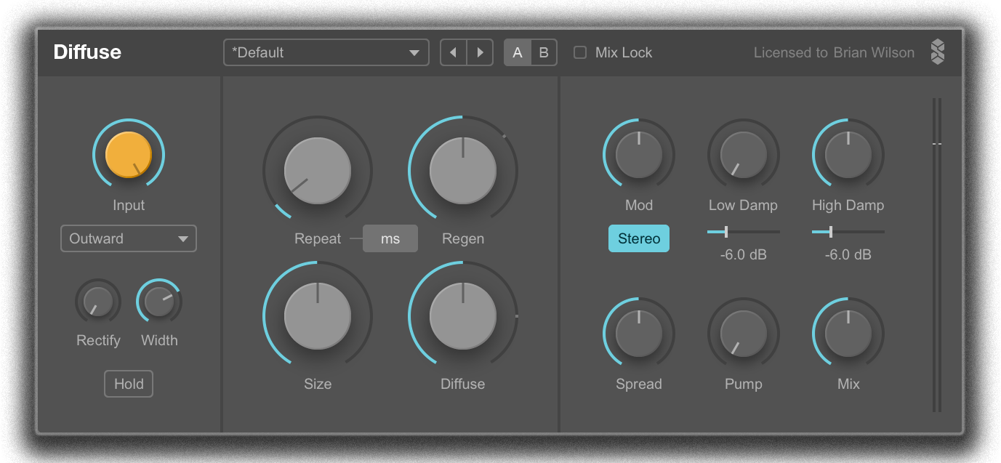Click the Width knob
1001x463 pixels.
159,302
